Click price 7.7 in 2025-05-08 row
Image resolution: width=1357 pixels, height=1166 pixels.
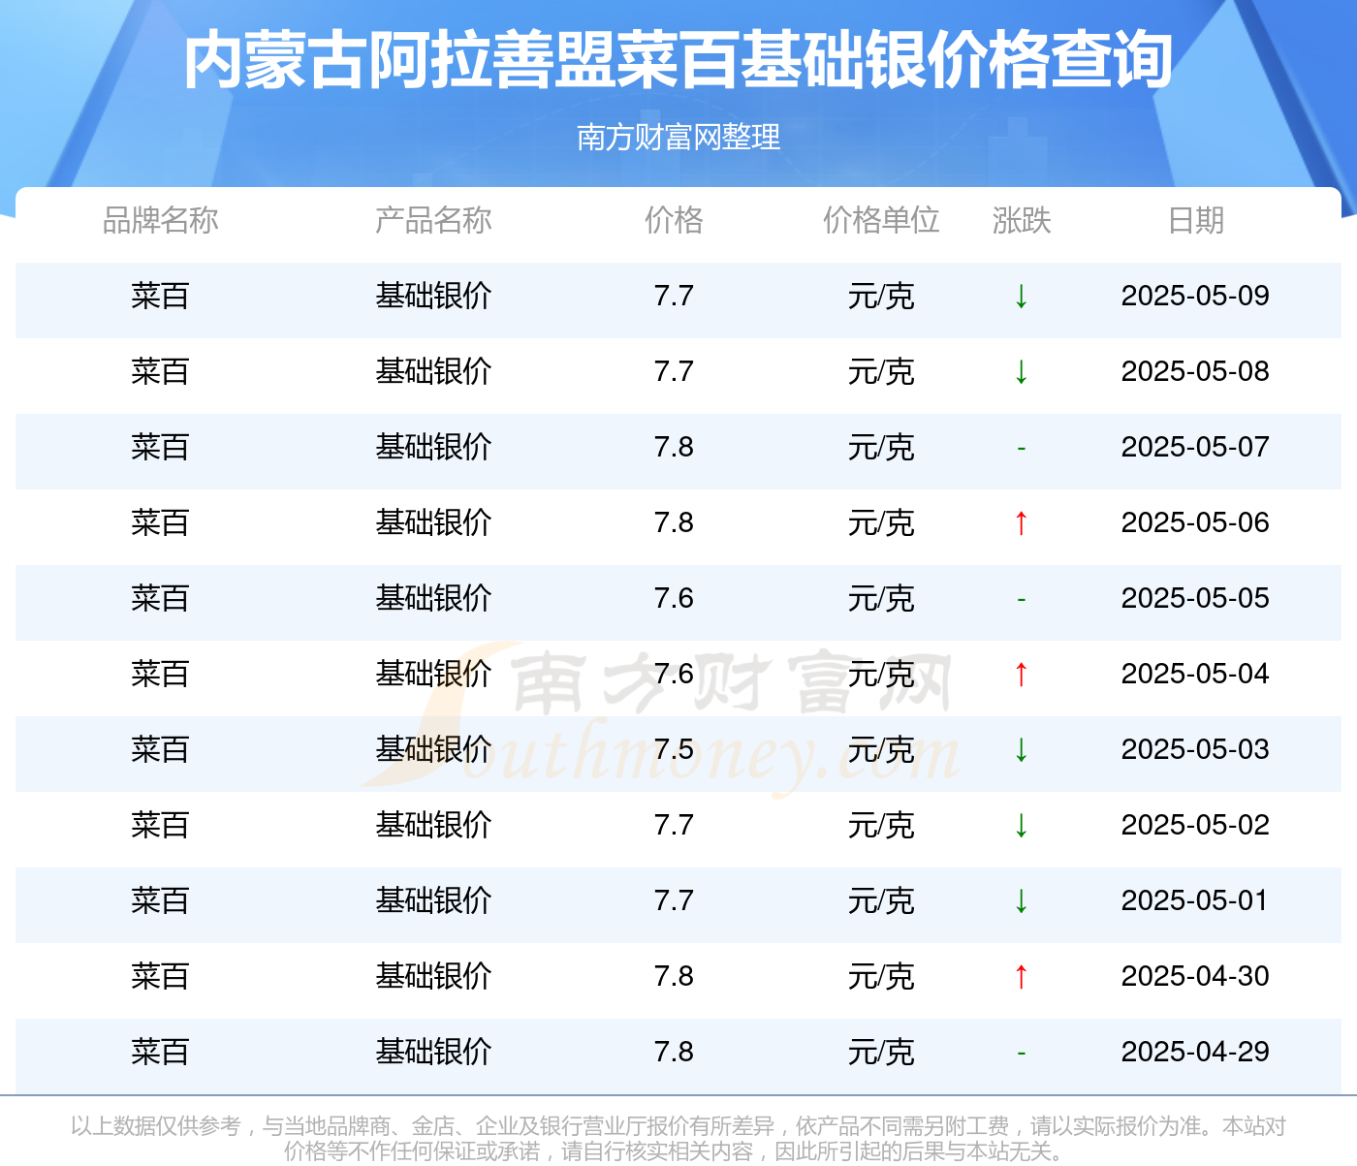coord(674,371)
